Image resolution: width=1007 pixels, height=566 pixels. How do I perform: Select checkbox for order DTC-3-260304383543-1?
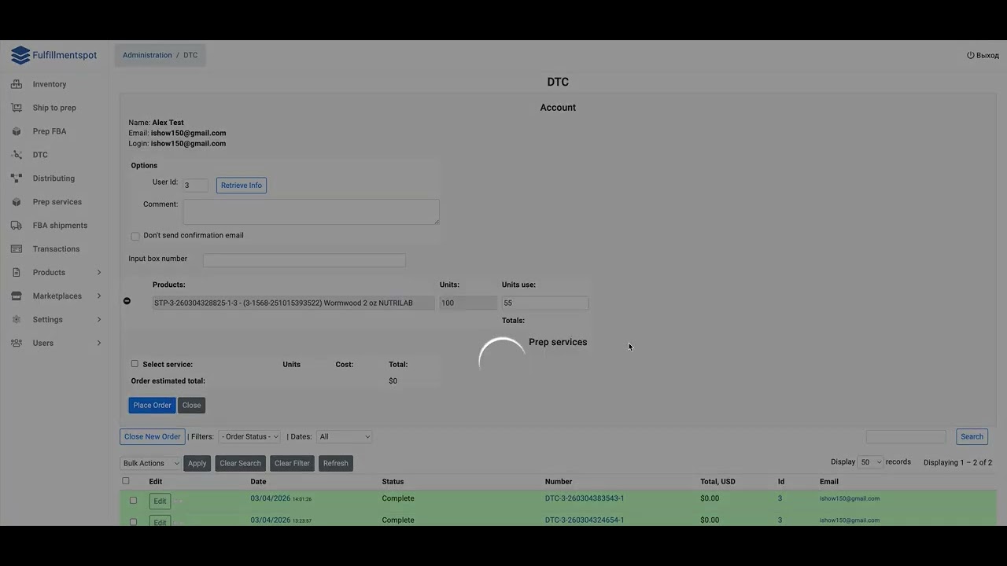(133, 500)
